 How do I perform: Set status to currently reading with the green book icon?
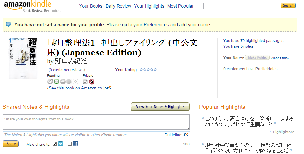coord(56,82)
